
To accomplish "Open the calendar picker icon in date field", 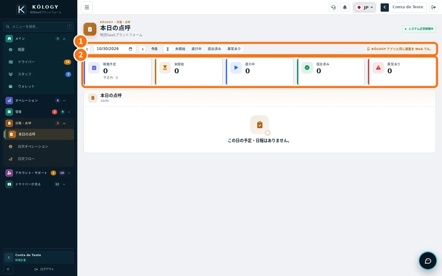I will 130,49.
